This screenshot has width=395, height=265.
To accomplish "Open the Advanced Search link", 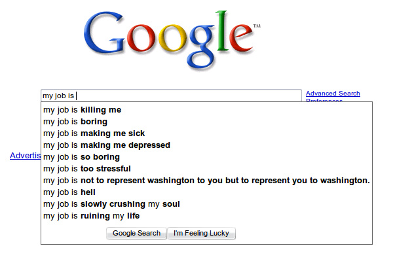I will pyautogui.click(x=333, y=94).
